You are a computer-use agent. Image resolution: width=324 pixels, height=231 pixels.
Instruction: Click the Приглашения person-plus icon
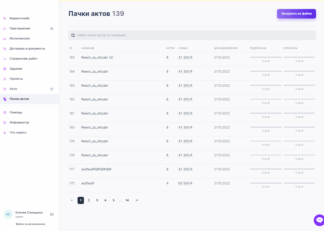pyautogui.click(x=5, y=29)
